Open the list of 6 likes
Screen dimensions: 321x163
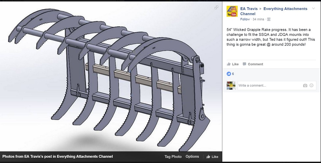(233, 74)
